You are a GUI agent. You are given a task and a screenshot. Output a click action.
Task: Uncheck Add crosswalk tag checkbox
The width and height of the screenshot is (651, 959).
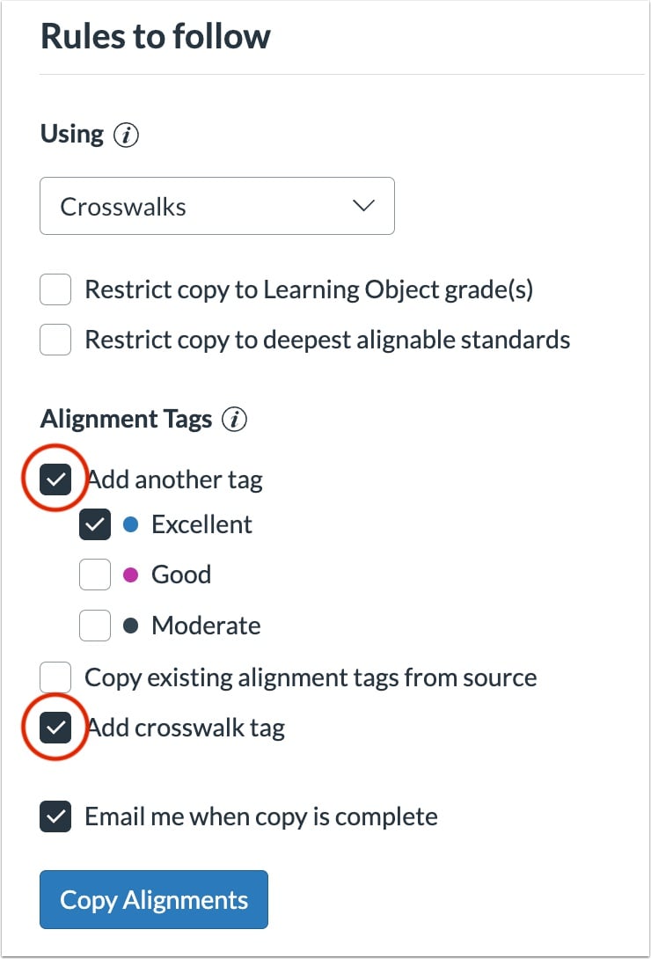(x=55, y=728)
